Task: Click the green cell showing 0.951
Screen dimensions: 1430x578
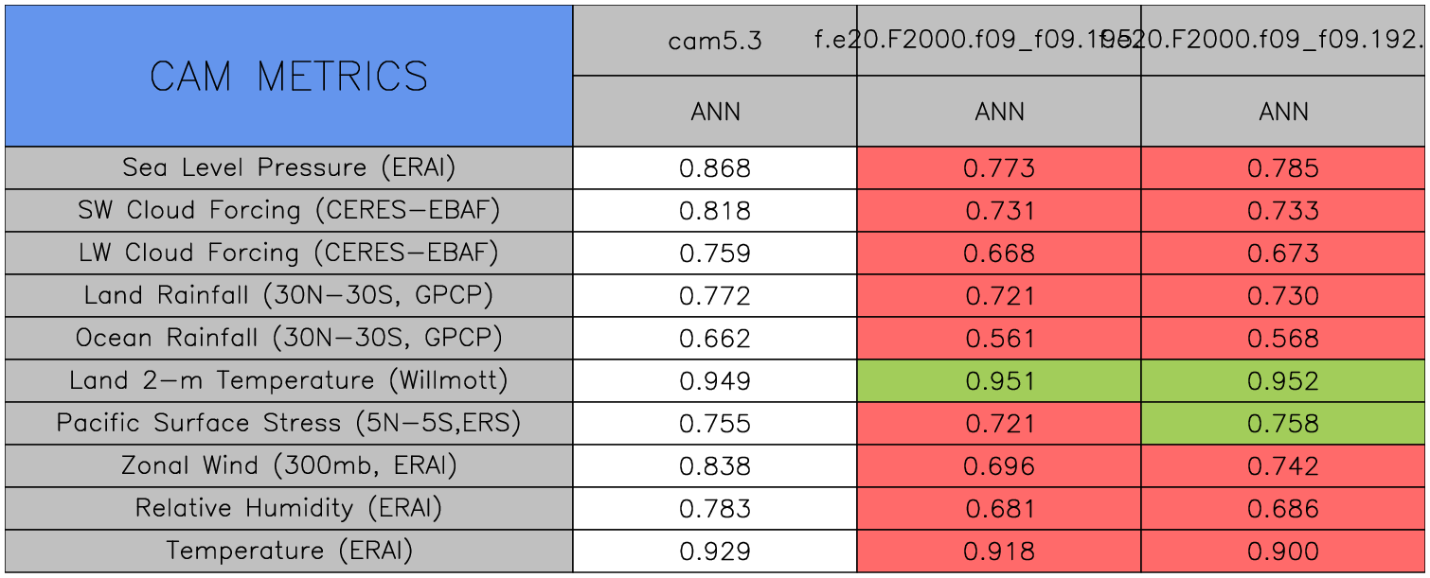Action: 999,381
